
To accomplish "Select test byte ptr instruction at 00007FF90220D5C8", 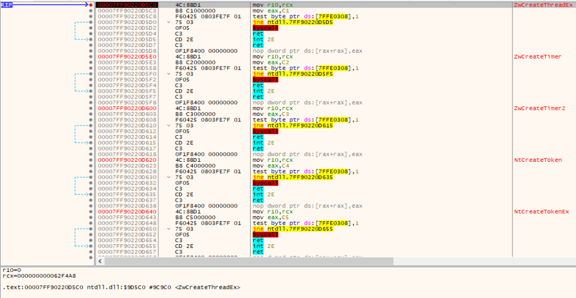I will tap(306, 16).
